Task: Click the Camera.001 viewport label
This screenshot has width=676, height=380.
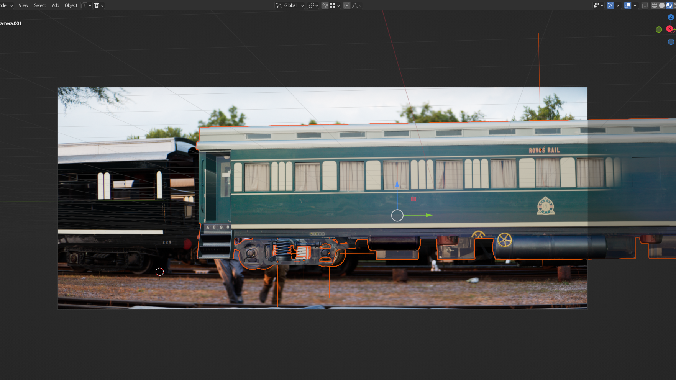Action: [x=11, y=23]
